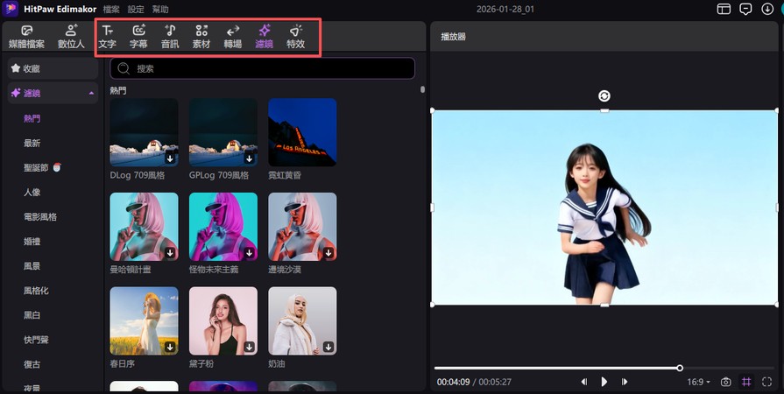Play the video preview
Viewport: 784px width, 394px height.
click(604, 382)
